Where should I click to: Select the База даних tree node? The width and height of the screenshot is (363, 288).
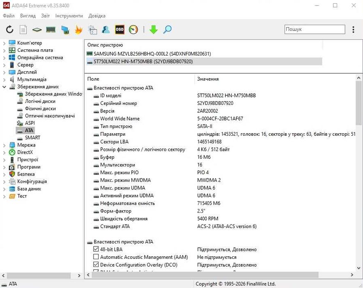point(25,189)
